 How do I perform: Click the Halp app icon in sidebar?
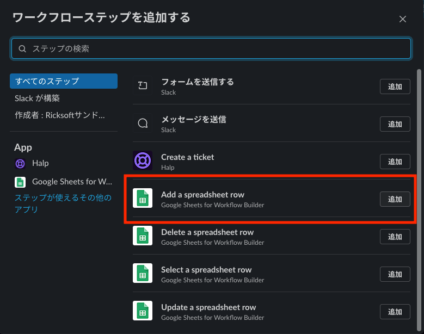pos(20,164)
